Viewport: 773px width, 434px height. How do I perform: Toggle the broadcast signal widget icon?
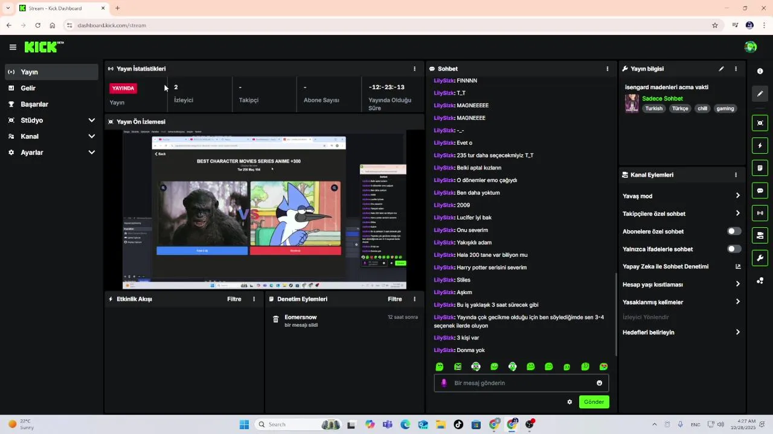pyautogui.click(x=760, y=213)
